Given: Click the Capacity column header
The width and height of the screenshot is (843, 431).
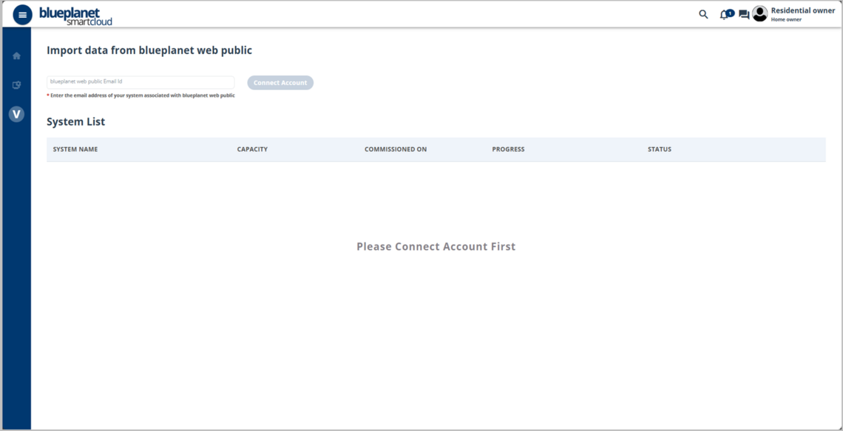Looking at the screenshot, I should (252, 149).
